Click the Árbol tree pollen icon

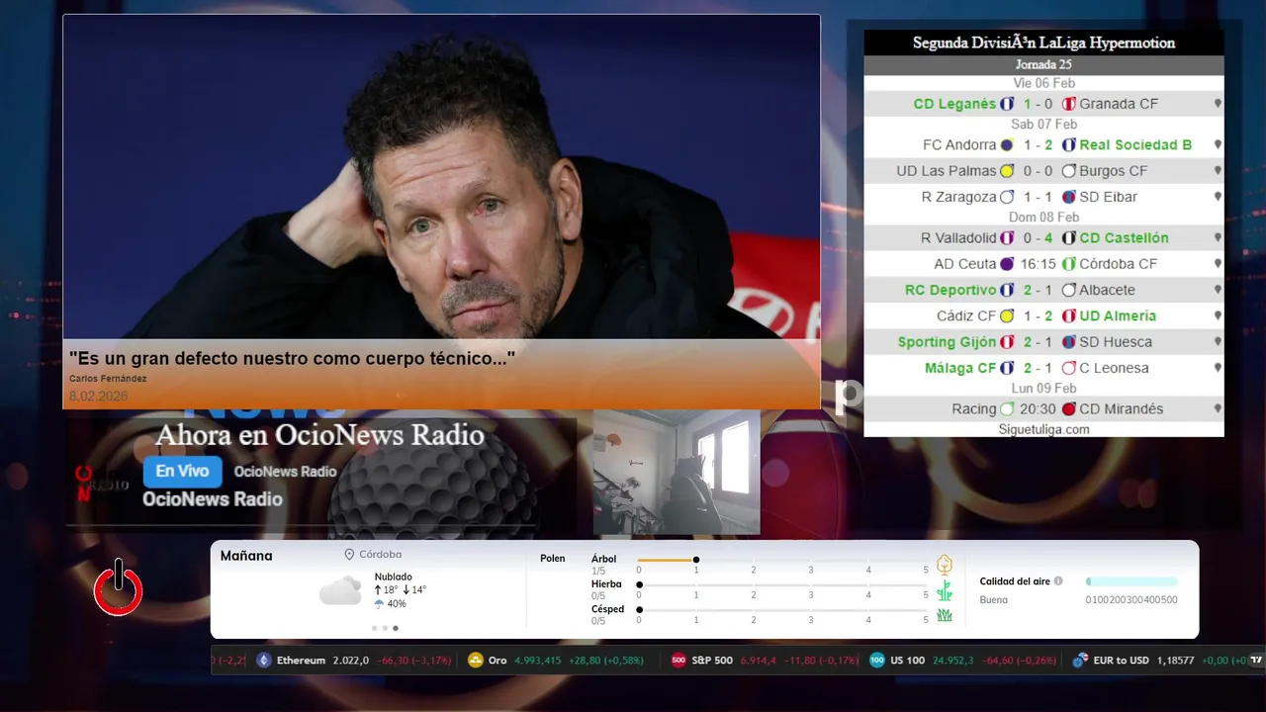(945, 565)
